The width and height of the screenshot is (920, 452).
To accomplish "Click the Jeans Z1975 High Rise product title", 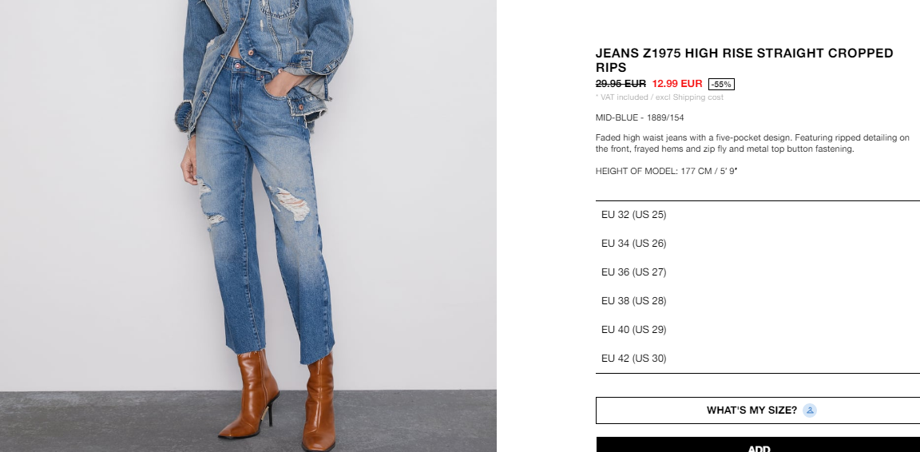I will pyautogui.click(x=744, y=61).
